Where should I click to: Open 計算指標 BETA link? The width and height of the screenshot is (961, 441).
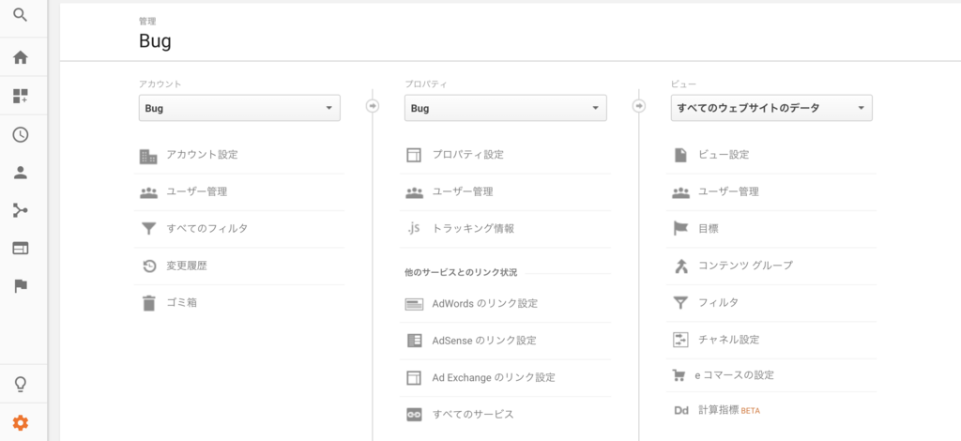click(x=729, y=410)
